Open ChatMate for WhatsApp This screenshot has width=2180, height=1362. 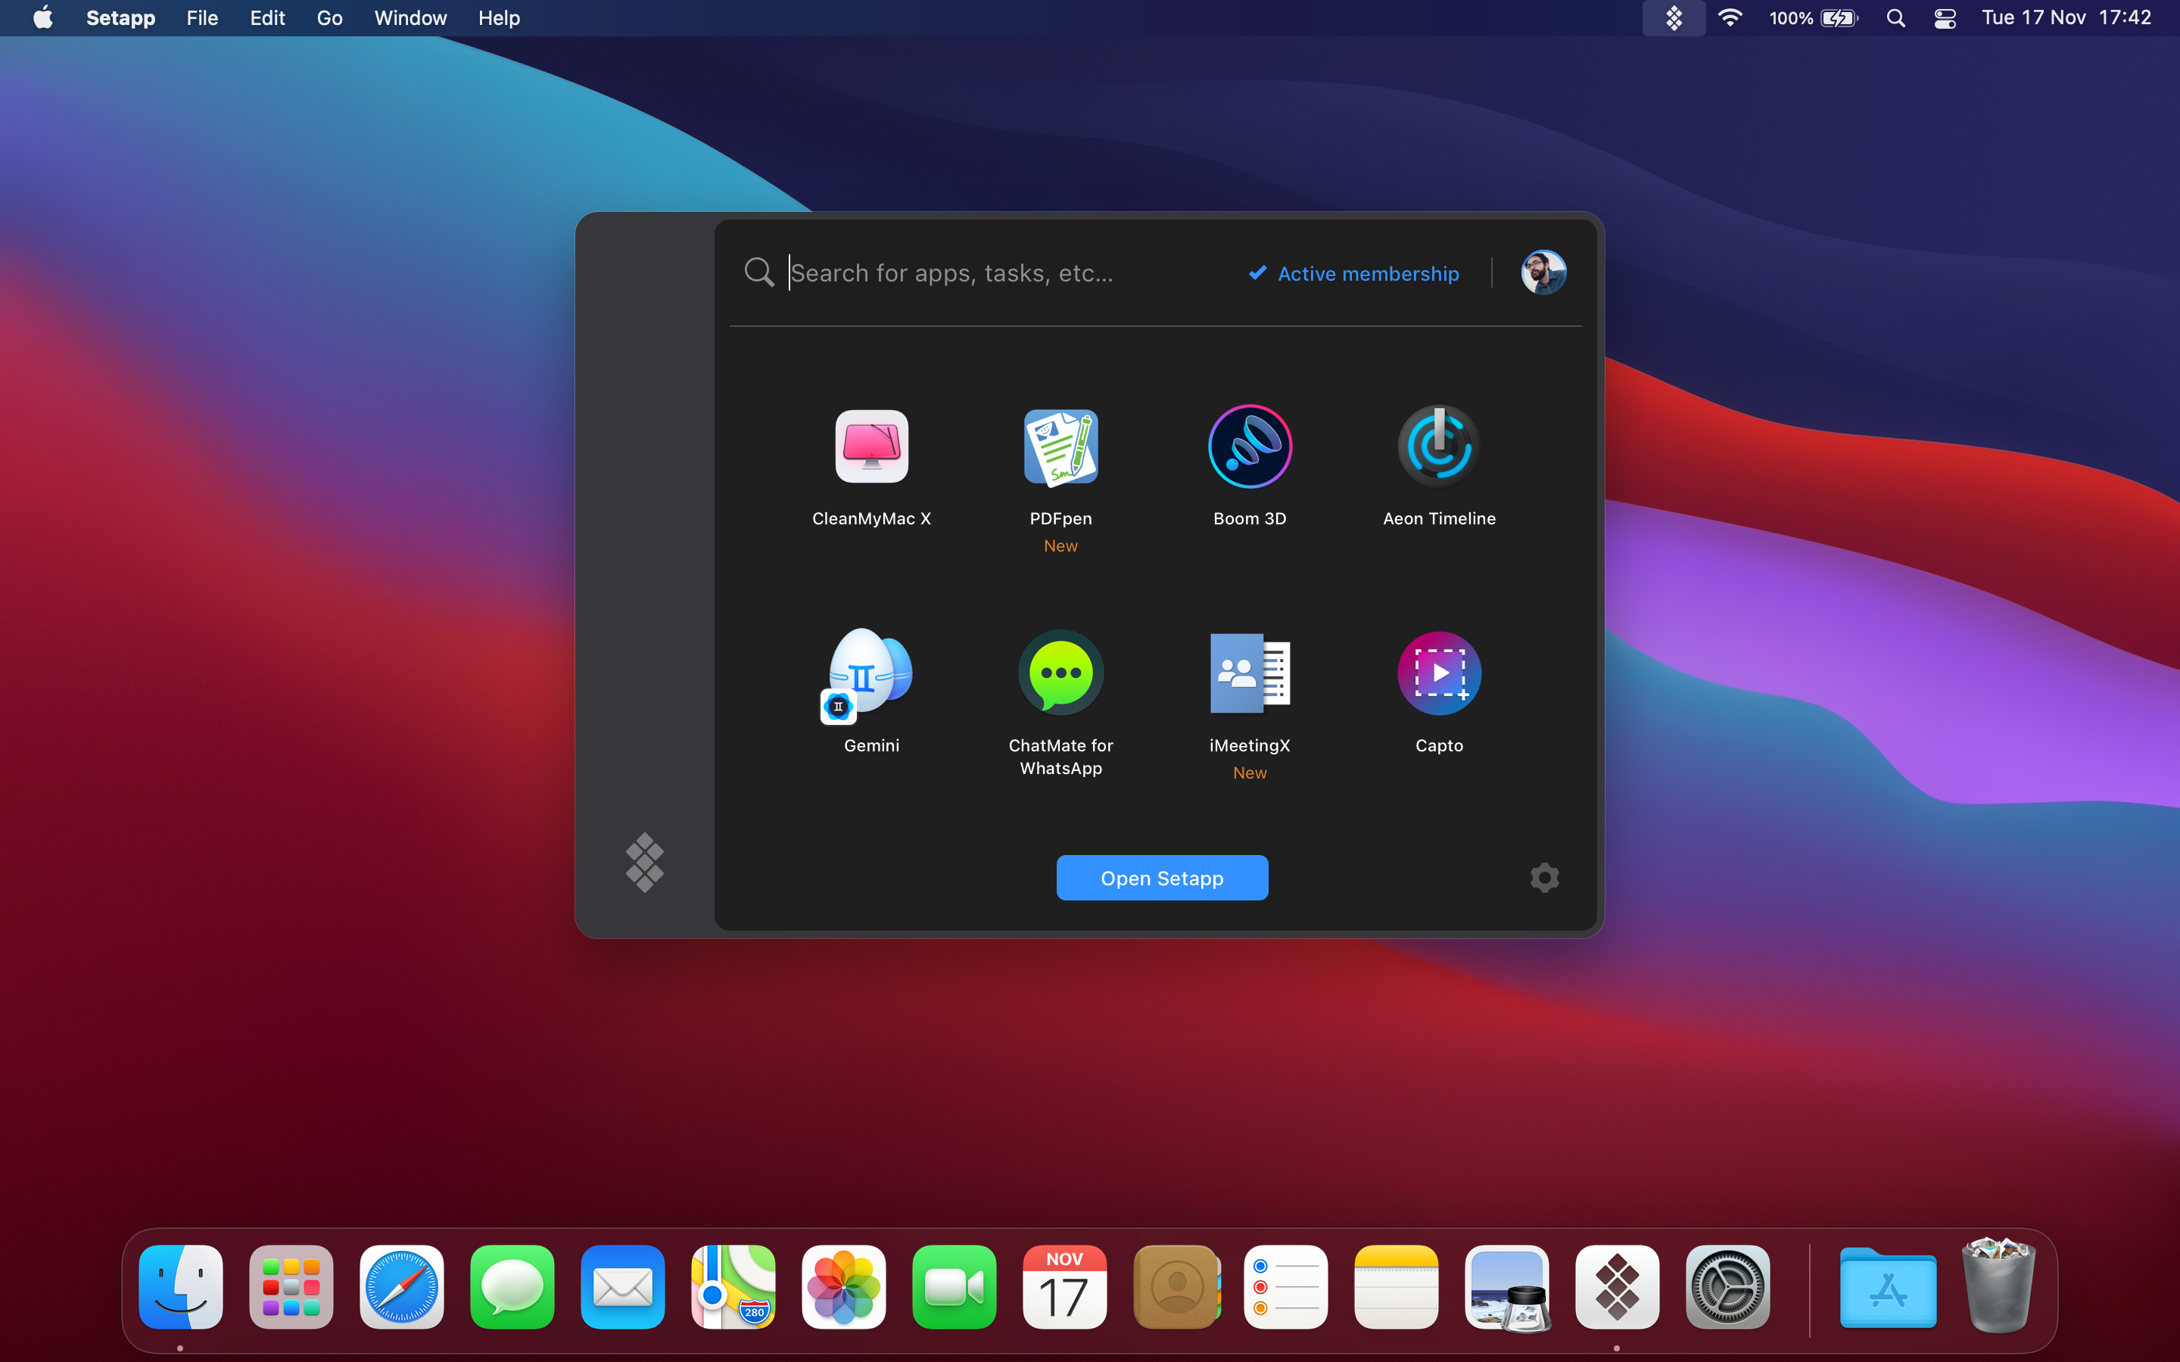[1060, 673]
